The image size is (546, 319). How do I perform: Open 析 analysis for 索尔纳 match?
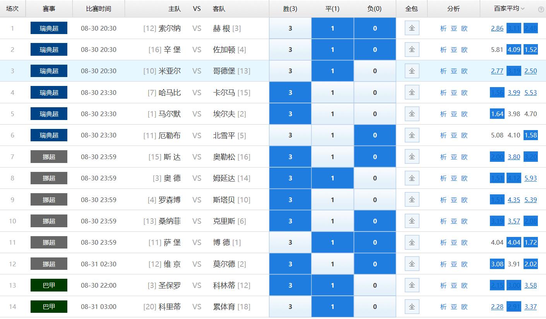coord(443,28)
